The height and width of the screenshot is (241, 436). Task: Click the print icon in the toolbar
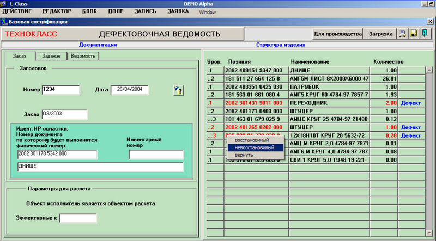(402, 34)
